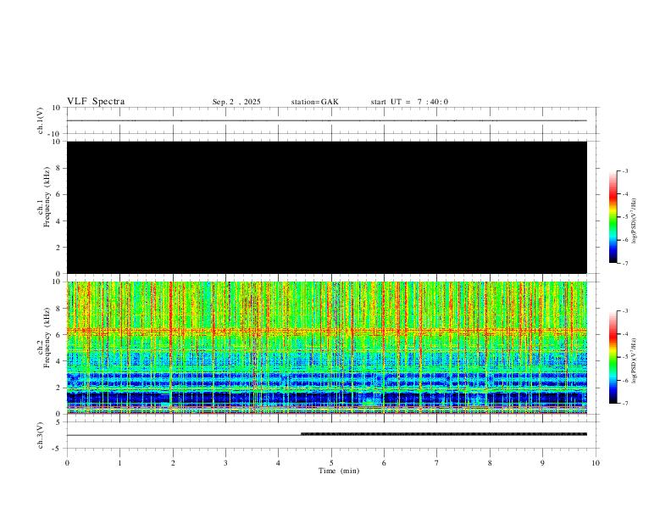This screenshot has width=671, height=519.
Task: Click the '-3' tick on lower color bar
Action: [625, 311]
